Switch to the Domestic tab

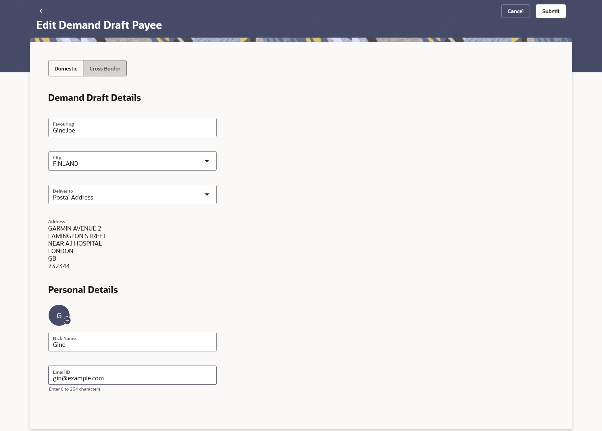click(66, 69)
